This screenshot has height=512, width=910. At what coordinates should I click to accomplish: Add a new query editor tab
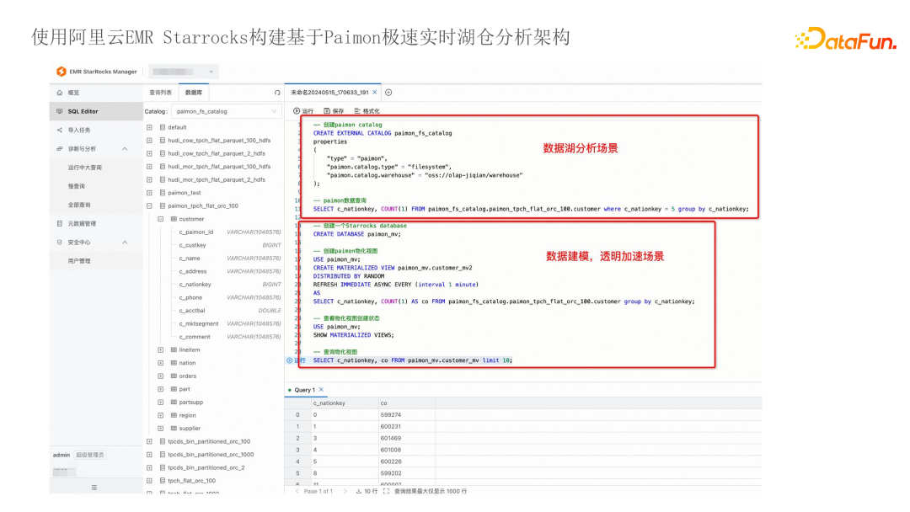pos(388,93)
